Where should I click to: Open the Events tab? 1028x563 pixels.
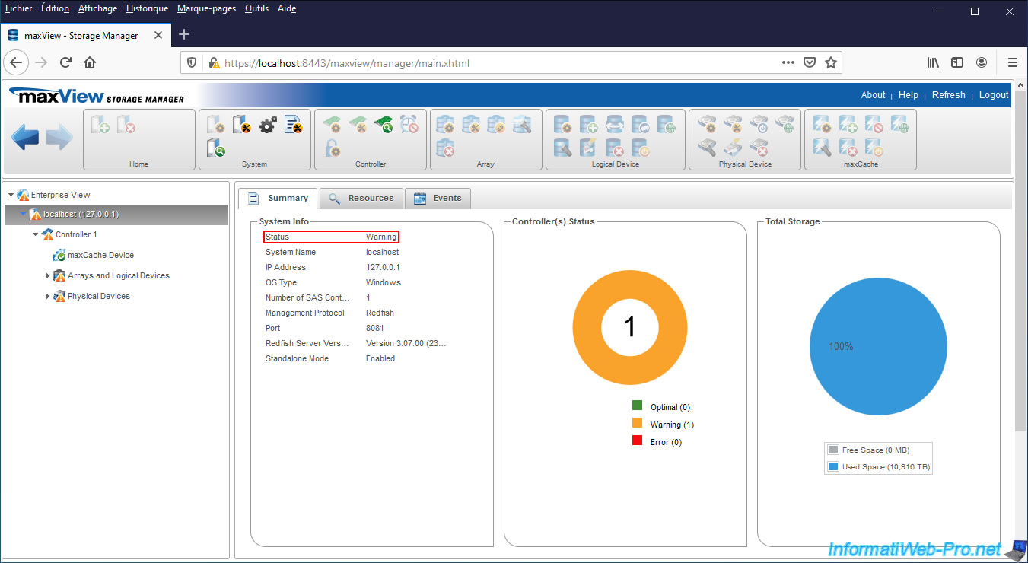[x=438, y=199]
